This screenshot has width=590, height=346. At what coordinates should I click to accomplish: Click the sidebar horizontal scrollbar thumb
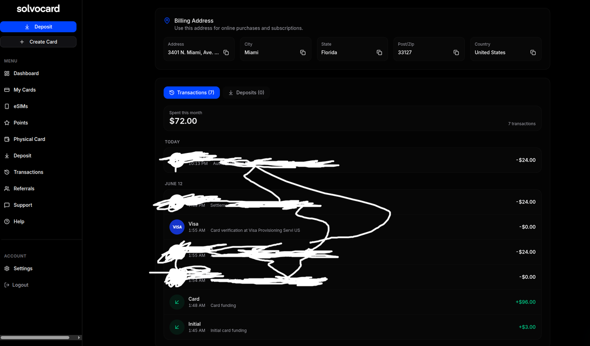click(35, 338)
